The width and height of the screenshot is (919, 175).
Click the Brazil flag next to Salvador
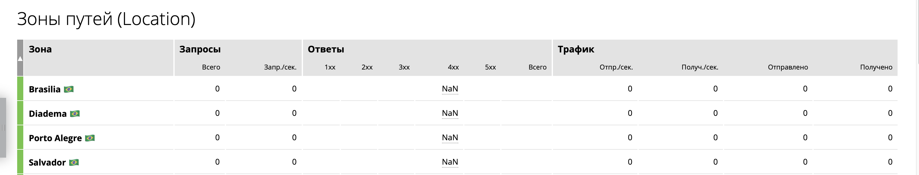[x=74, y=162]
